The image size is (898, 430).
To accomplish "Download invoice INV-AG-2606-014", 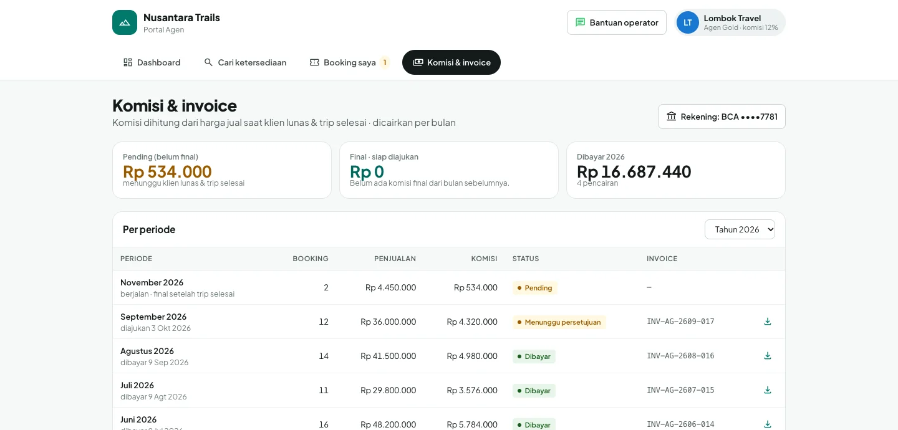I will point(768,424).
